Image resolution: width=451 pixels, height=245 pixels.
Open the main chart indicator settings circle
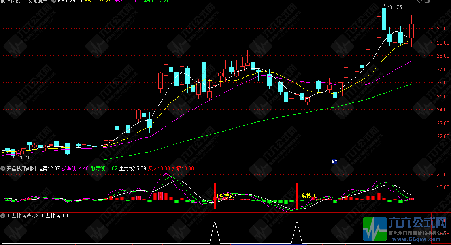[54, 1]
